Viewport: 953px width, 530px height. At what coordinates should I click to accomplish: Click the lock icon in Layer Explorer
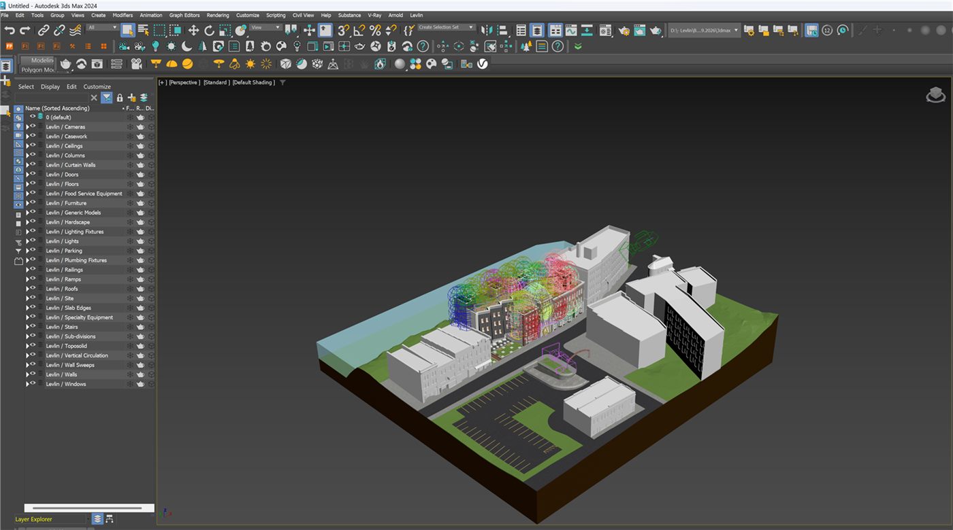pyautogui.click(x=120, y=98)
